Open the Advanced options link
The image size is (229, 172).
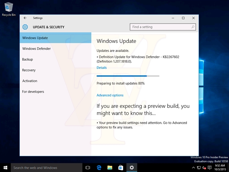(x=110, y=95)
